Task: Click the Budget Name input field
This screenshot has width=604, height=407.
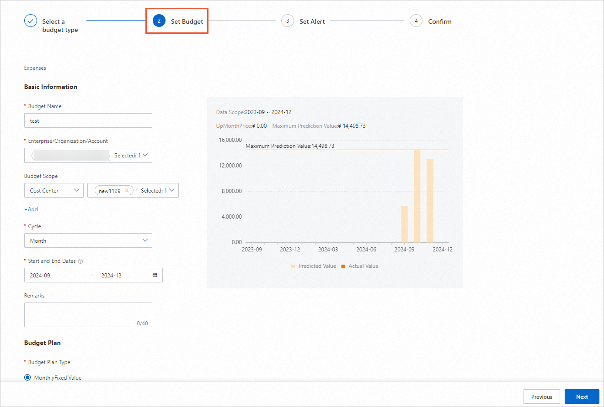Action: coord(88,121)
